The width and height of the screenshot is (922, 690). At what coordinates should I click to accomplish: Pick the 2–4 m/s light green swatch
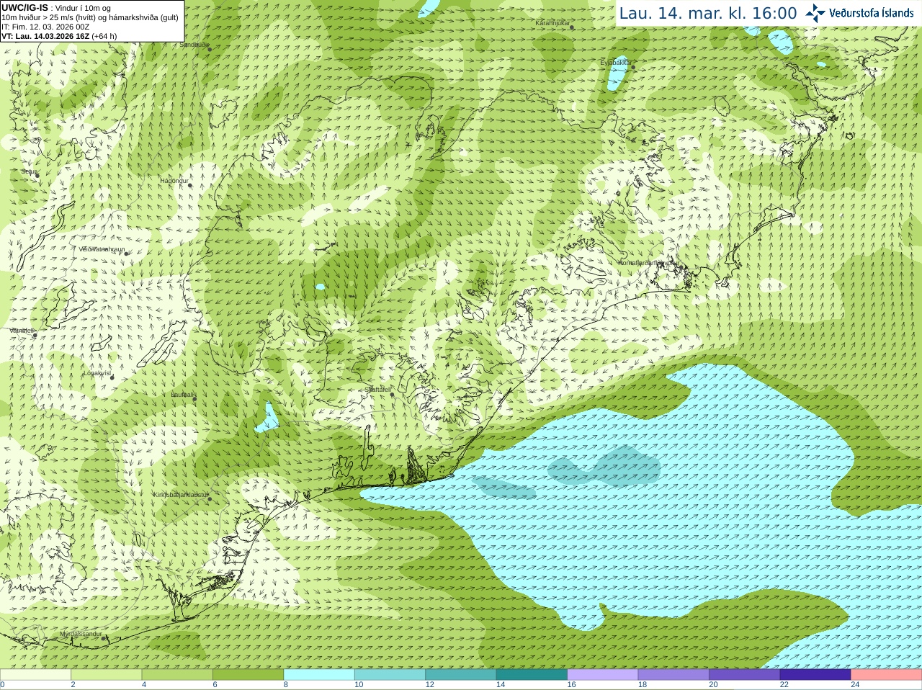coord(107,675)
